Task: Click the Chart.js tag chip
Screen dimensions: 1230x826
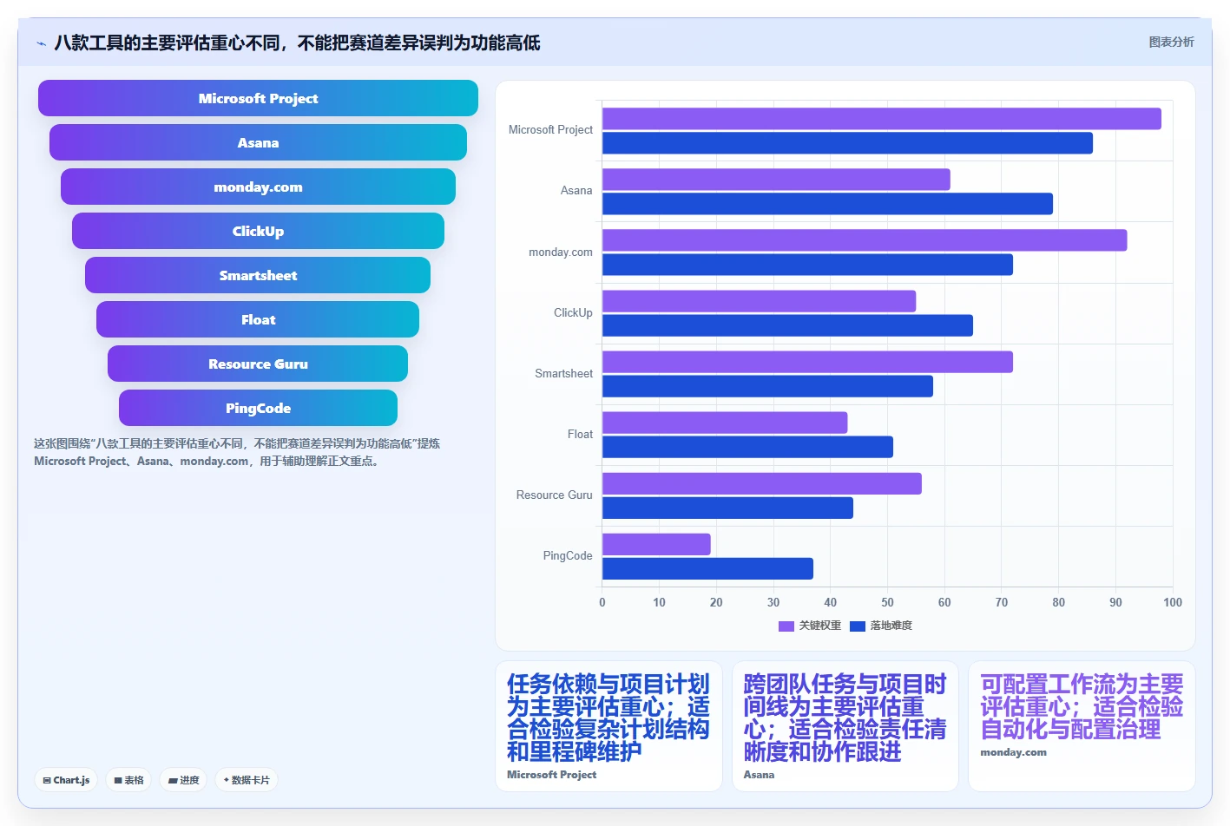Action: point(66,780)
